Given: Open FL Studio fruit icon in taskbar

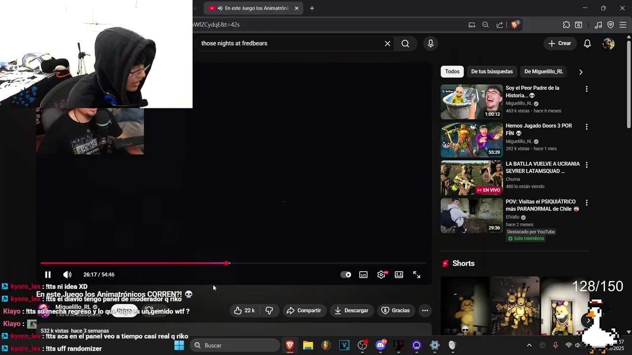Looking at the screenshot, I should [x=326, y=346].
